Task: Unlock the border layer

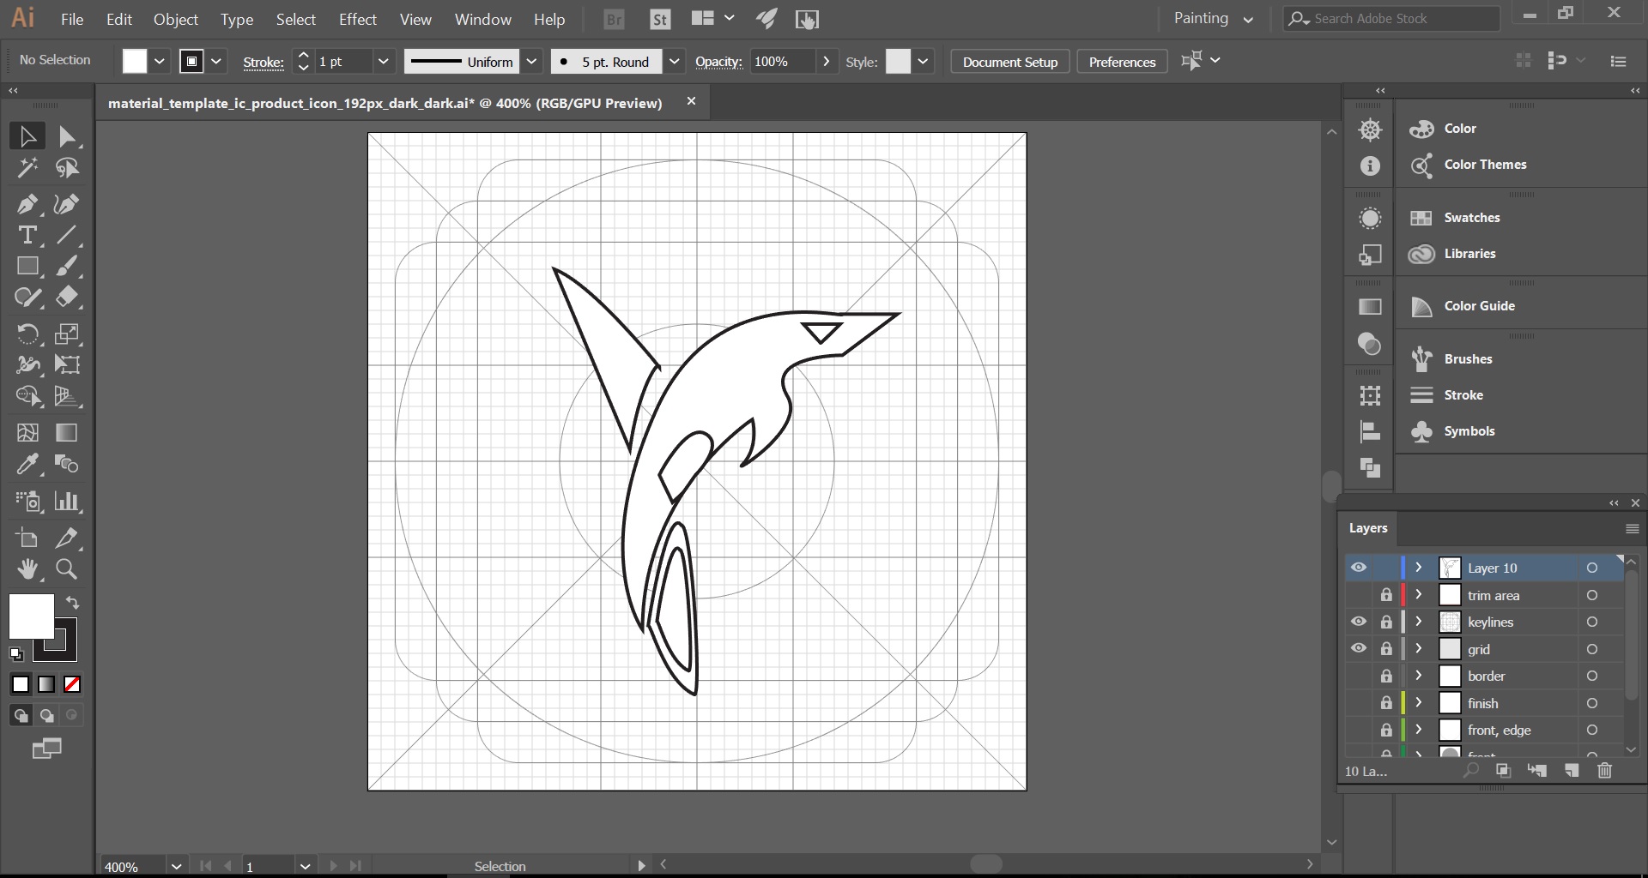Action: (1385, 676)
